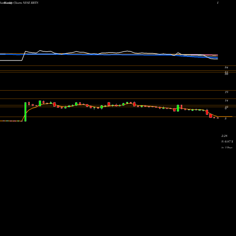The image size is (236, 236).
Task: Select the tallest green candlestick
Action: point(25,112)
